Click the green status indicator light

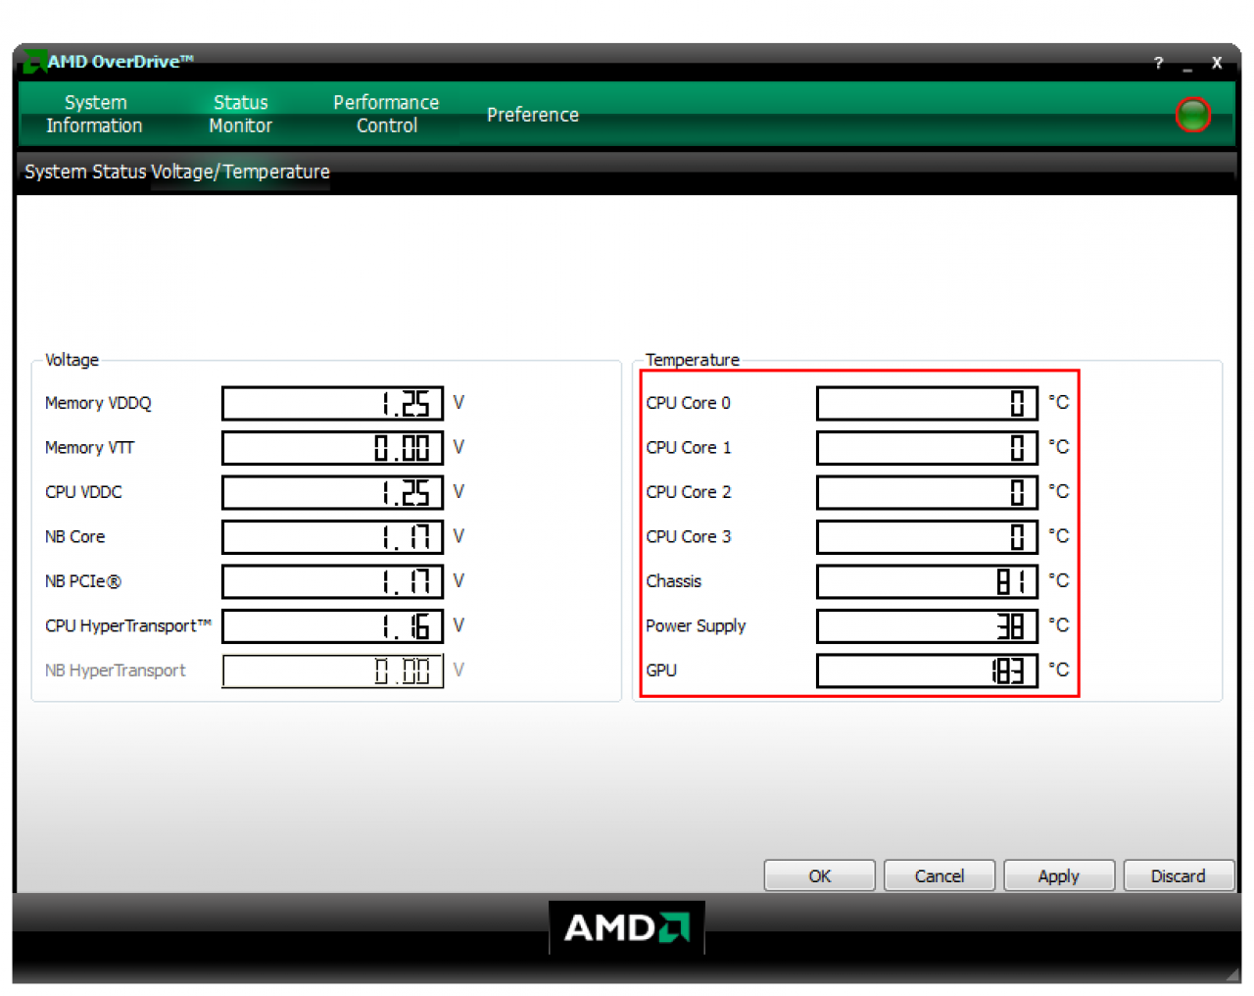click(x=1192, y=115)
